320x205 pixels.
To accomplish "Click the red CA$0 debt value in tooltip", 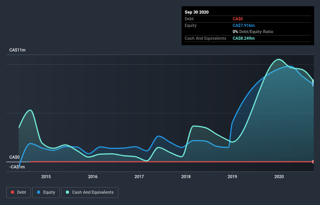I will pyautogui.click(x=238, y=19).
